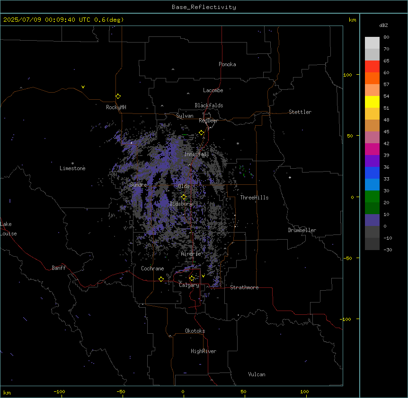408x398 pixels.
Task: Select the slate-purple 0-10 dBZ swatch
Action: click(372, 220)
